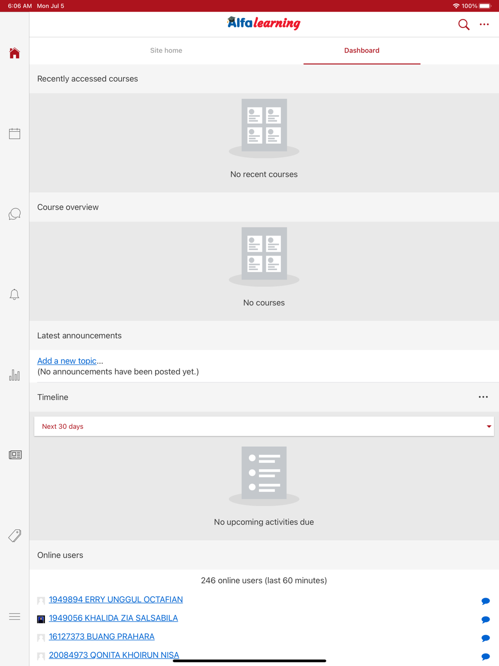Tap the Latest announcements heading
Image resolution: width=499 pixels, height=666 pixels.
[x=79, y=335]
